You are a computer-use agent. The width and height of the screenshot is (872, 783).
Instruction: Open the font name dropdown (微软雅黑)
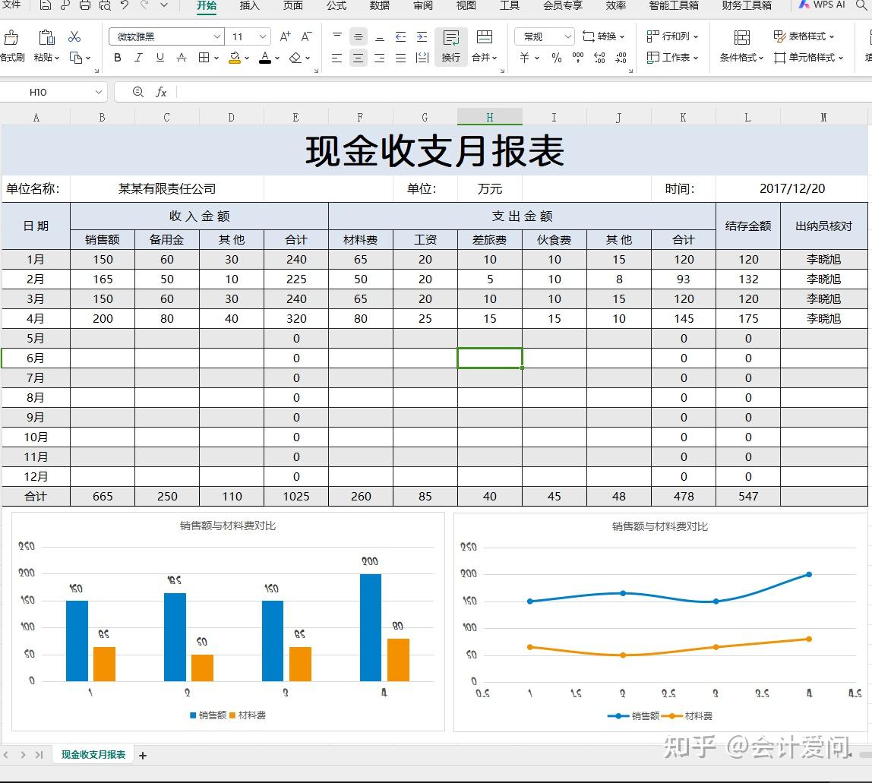pos(217,36)
